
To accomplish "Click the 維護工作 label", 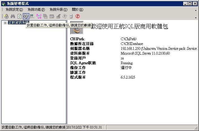I will tap(78, 72).
